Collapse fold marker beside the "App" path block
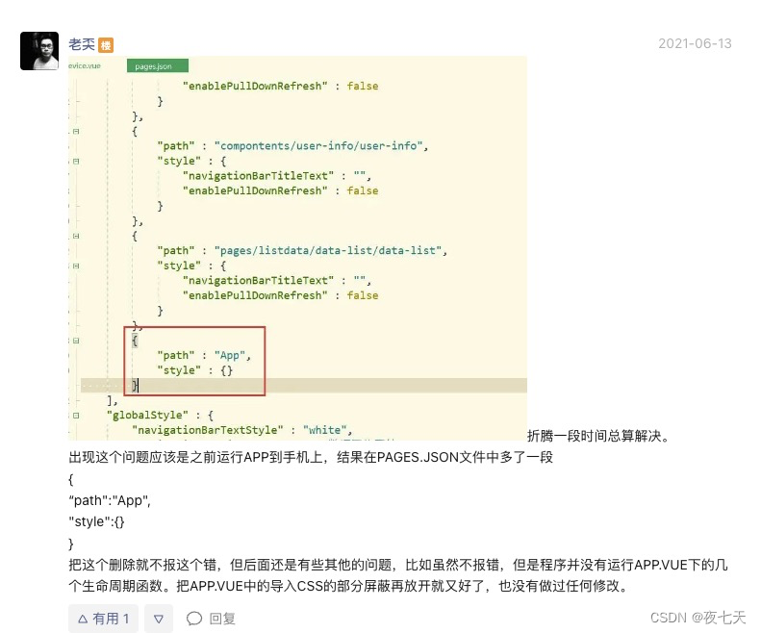 click(76, 341)
